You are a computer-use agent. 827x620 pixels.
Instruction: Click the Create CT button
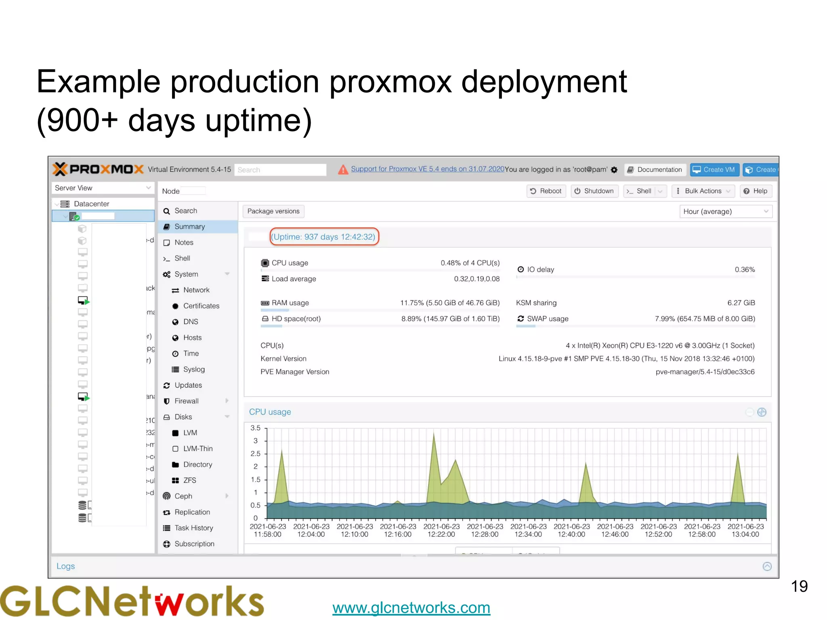760,170
